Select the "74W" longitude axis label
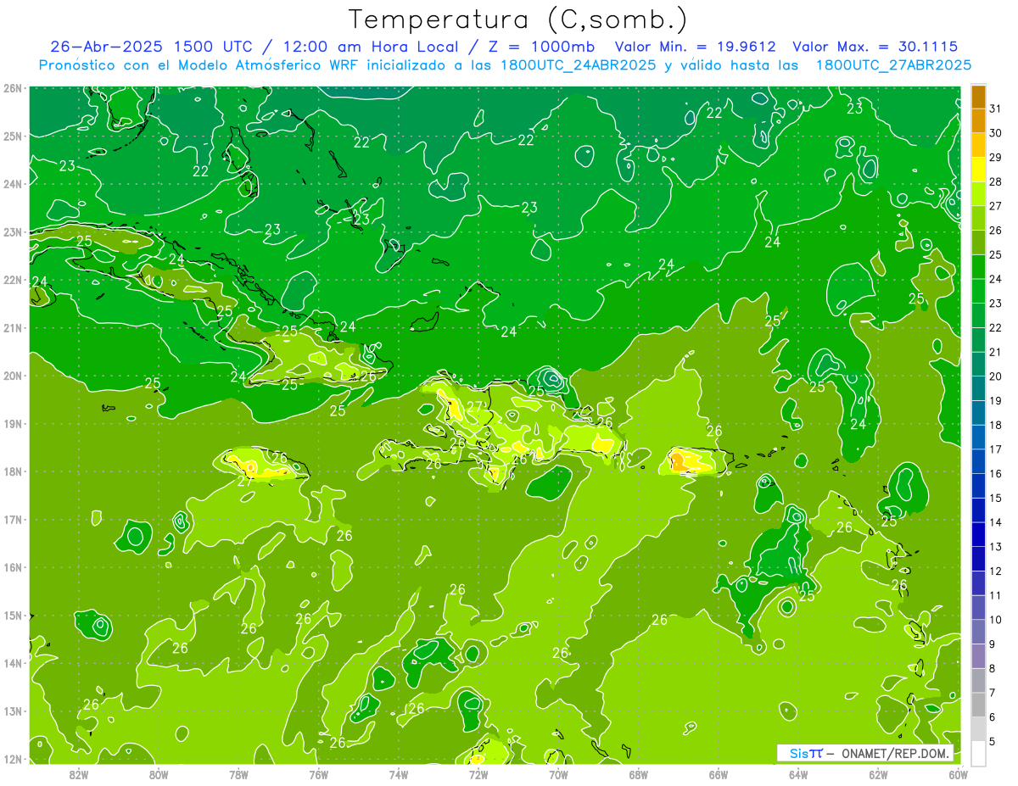Image resolution: width=1018 pixels, height=786 pixels. click(x=399, y=774)
